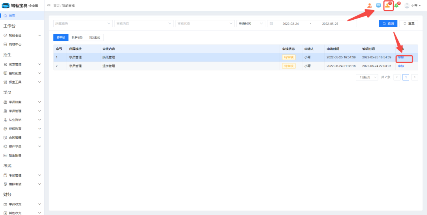Click the calendar icon in date range field

pyautogui.click(x=271, y=24)
